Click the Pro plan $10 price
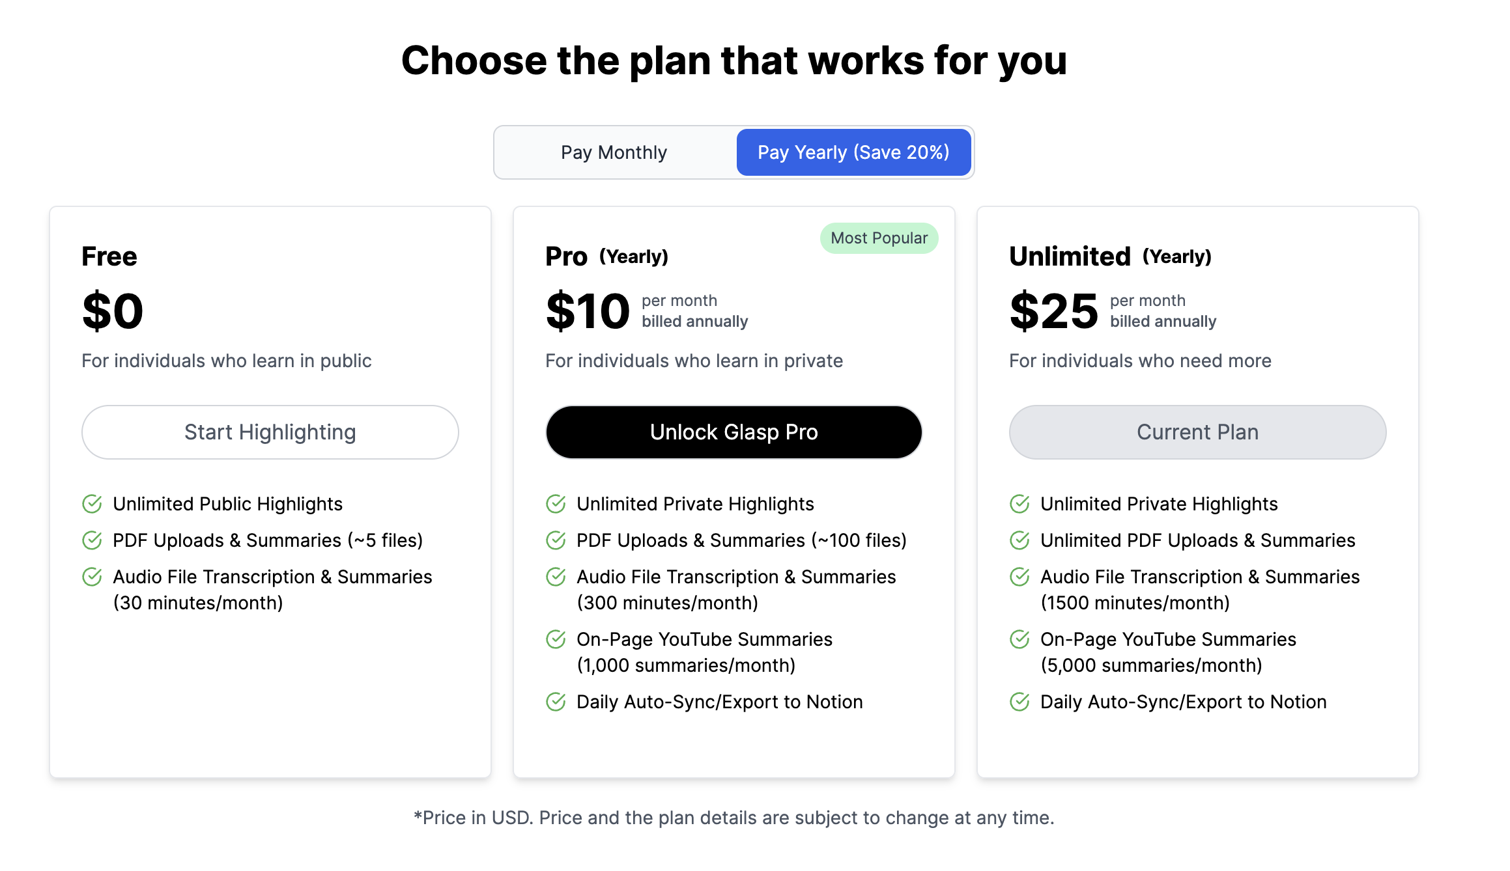1510x871 pixels. [x=588, y=311]
